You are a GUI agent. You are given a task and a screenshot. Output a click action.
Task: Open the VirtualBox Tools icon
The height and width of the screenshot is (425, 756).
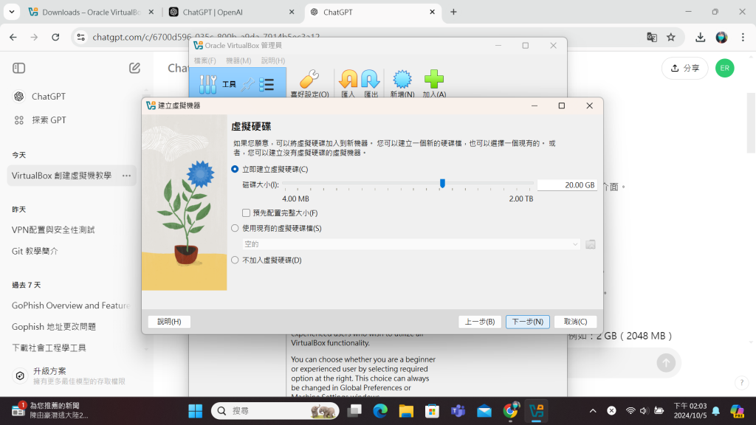[207, 84]
